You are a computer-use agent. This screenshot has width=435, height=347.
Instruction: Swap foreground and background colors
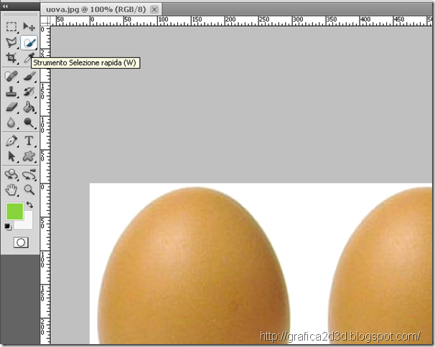tap(29, 205)
